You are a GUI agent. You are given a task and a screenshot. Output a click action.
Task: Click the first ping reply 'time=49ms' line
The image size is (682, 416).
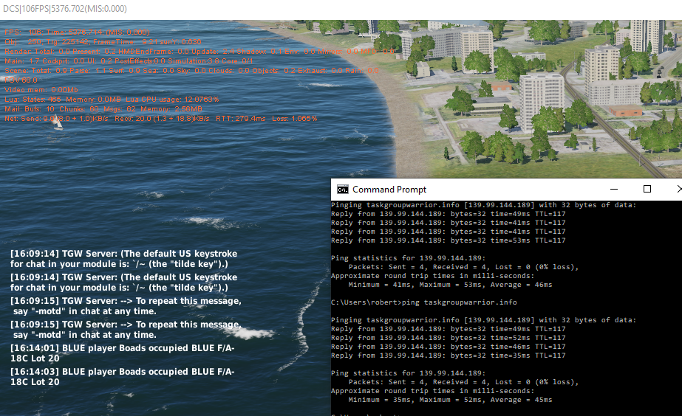coord(449,214)
